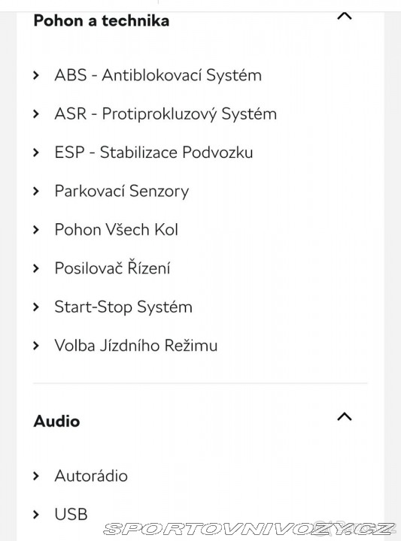The image size is (401, 541).
Task: Collapse the Pohon a technika section
Action: click(345, 17)
